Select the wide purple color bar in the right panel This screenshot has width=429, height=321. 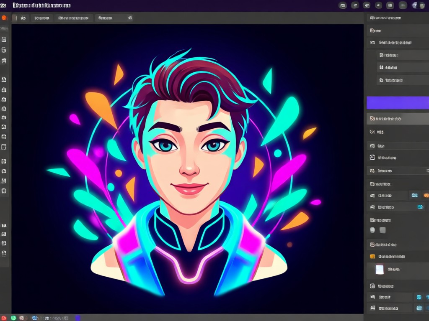coord(398,103)
